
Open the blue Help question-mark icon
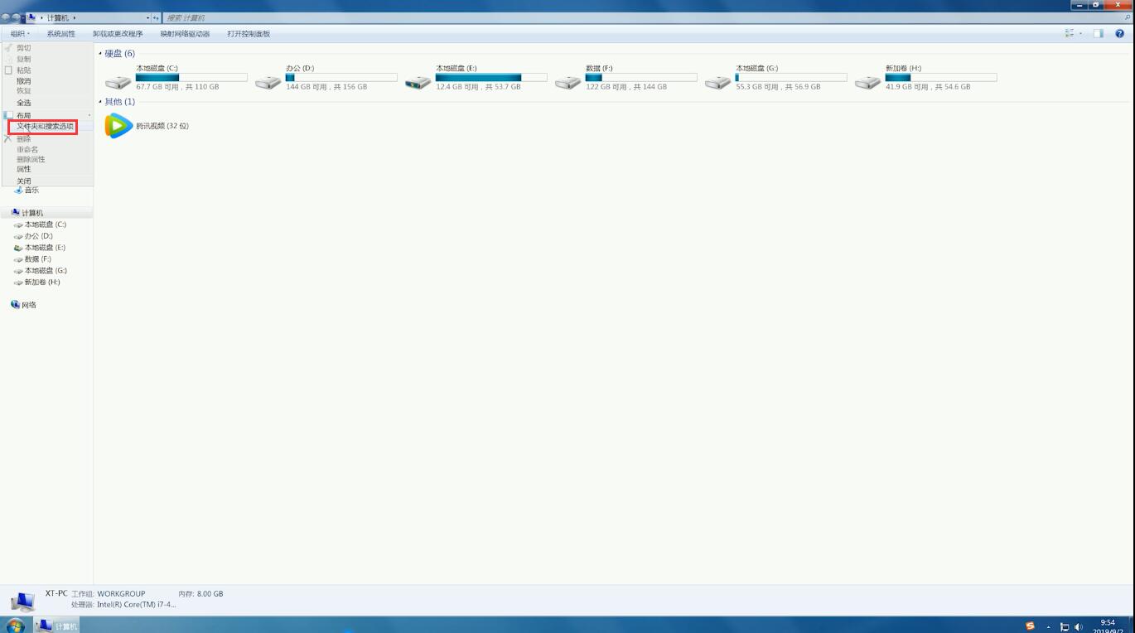click(1120, 33)
